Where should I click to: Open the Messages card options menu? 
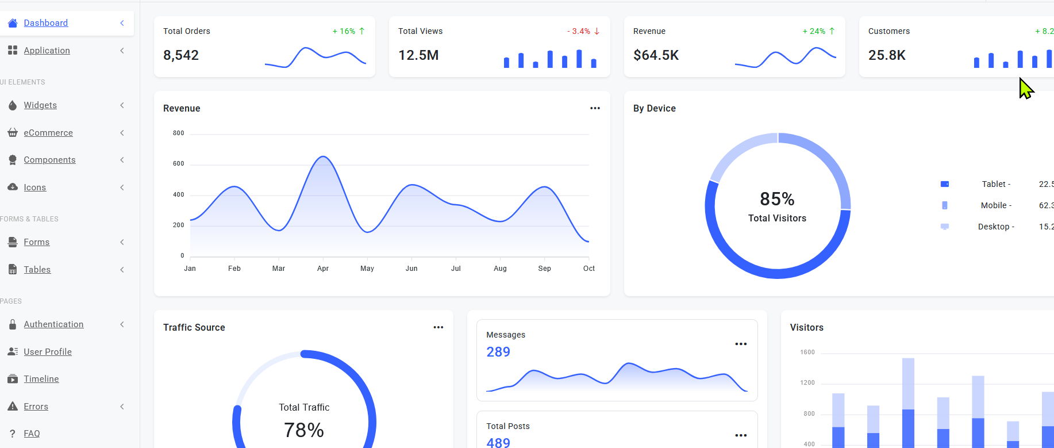coord(741,344)
